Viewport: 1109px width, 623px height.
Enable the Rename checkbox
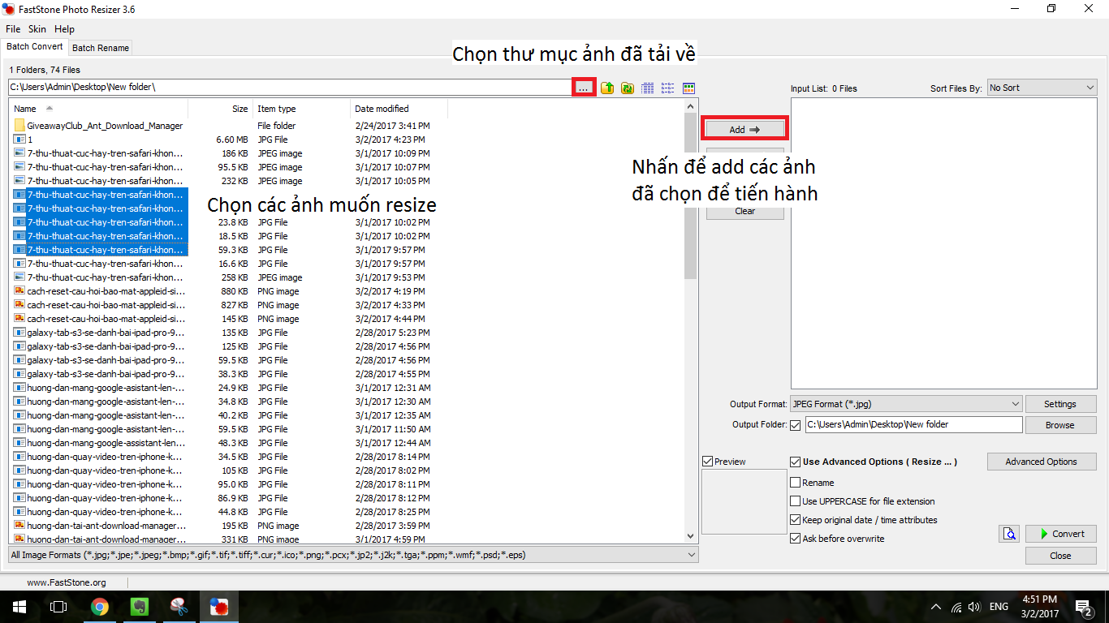(795, 483)
